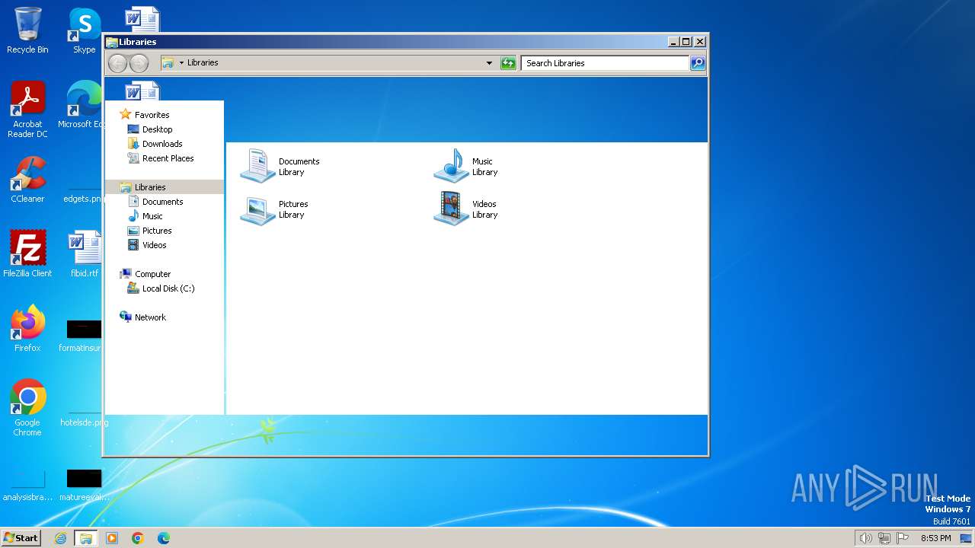
Task: Click in the Search Libraries field
Action: click(606, 63)
